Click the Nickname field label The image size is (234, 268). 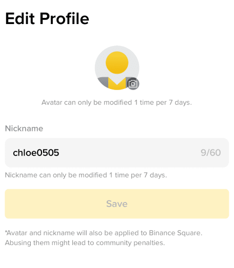click(x=24, y=128)
